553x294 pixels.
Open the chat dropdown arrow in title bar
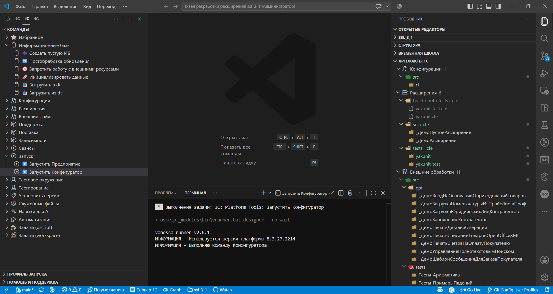[x=387, y=6]
